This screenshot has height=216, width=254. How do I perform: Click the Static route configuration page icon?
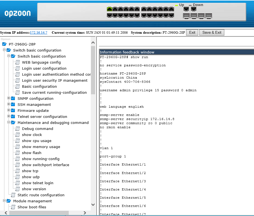tap(13, 195)
